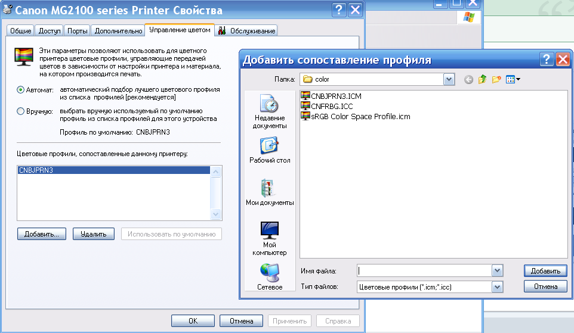Click the Имя файла text field
Image resolution: width=574 pixels, height=333 pixels.
point(425,271)
